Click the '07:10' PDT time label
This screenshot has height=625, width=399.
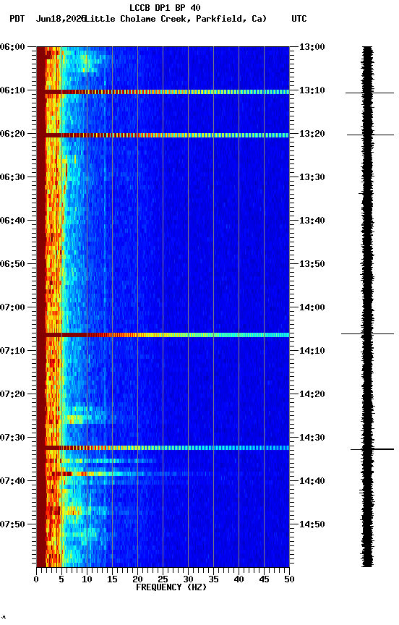pyautogui.click(x=12, y=351)
